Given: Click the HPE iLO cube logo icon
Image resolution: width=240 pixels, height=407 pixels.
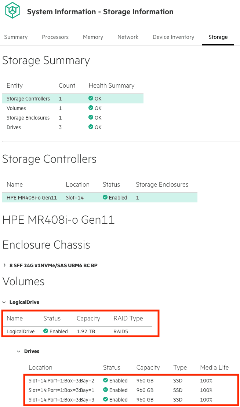Looking at the screenshot, I should click(13, 11).
